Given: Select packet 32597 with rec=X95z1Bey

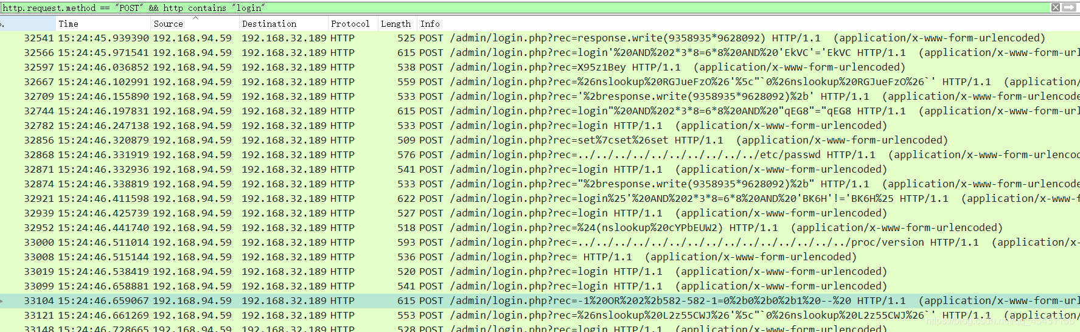Looking at the screenshot, I should (x=540, y=67).
